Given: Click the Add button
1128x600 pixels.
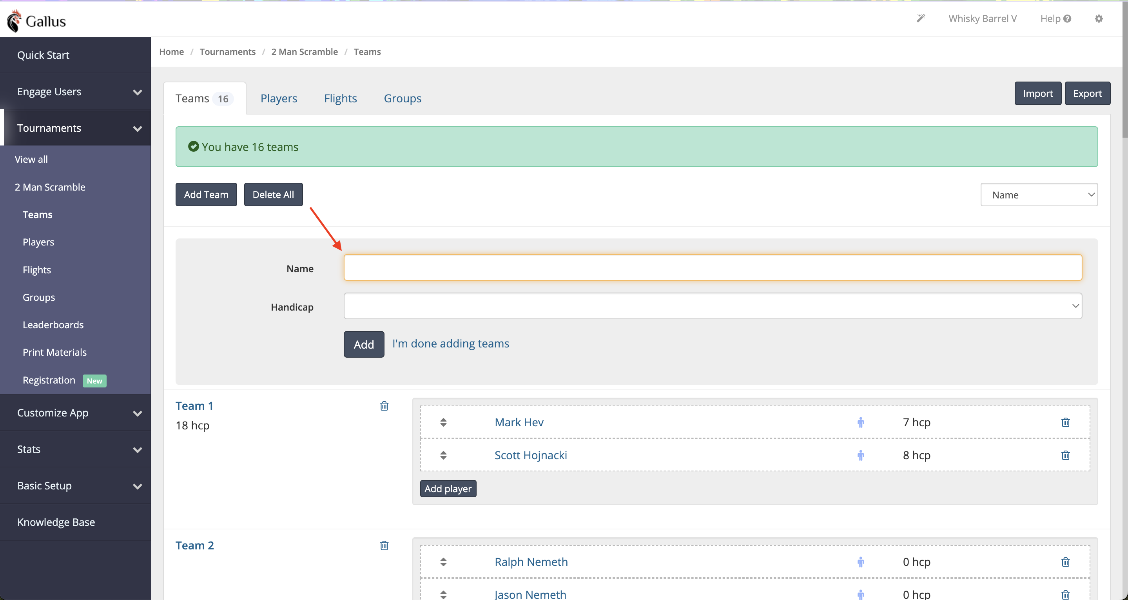Looking at the screenshot, I should pyautogui.click(x=363, y=344).
